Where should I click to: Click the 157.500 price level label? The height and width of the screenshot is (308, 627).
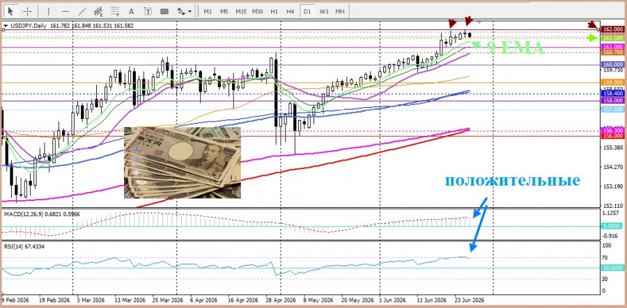[x=612, y=109]
